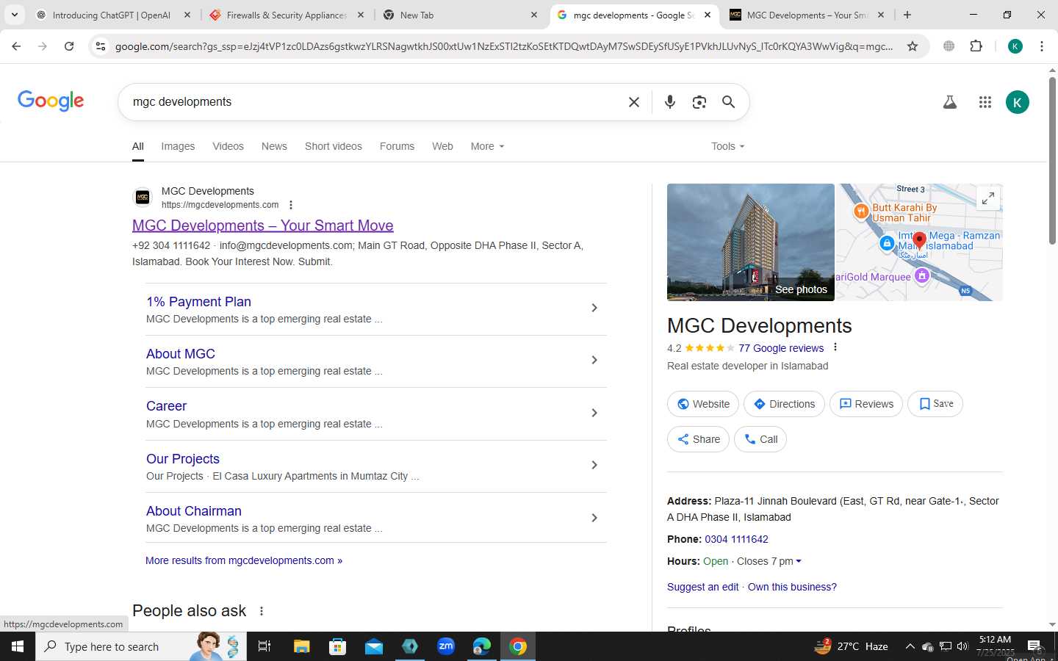Click the Directions button
This screenshot has width=1058, height=661.
784,404
